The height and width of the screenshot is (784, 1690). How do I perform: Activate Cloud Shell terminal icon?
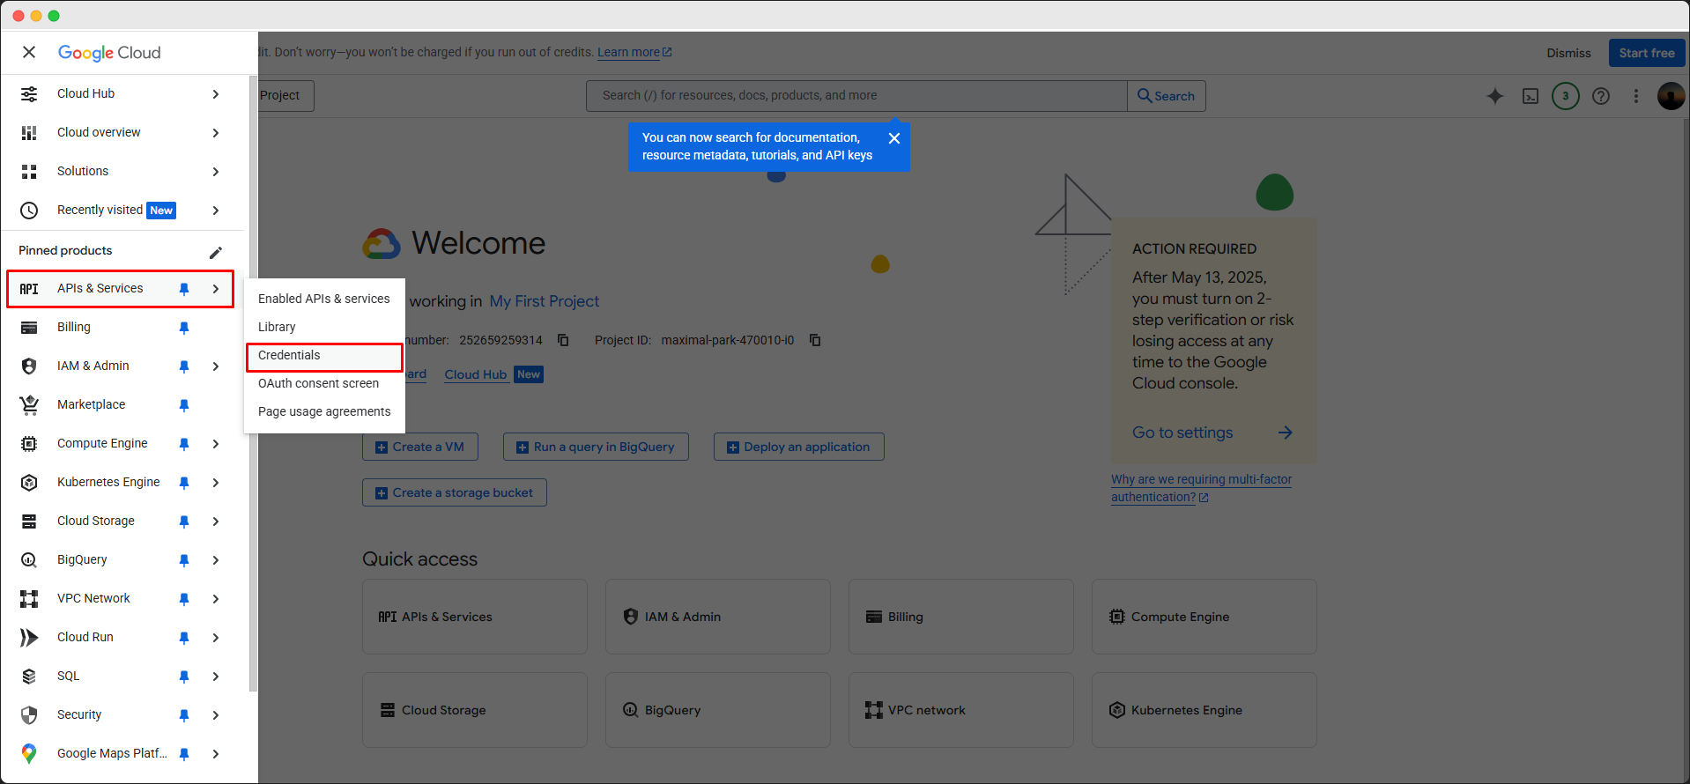pos(1531,96)
